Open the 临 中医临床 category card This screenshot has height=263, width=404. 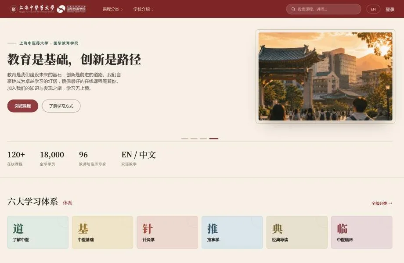click(x=362, y=232)
